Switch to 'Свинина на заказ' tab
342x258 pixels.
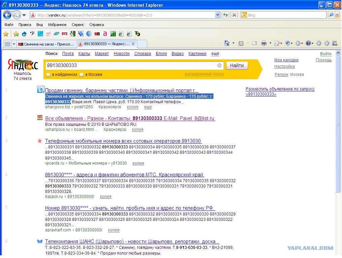[47, 44]
